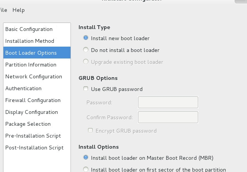
Task: Click the Password input field
Action: click(168, 102)
